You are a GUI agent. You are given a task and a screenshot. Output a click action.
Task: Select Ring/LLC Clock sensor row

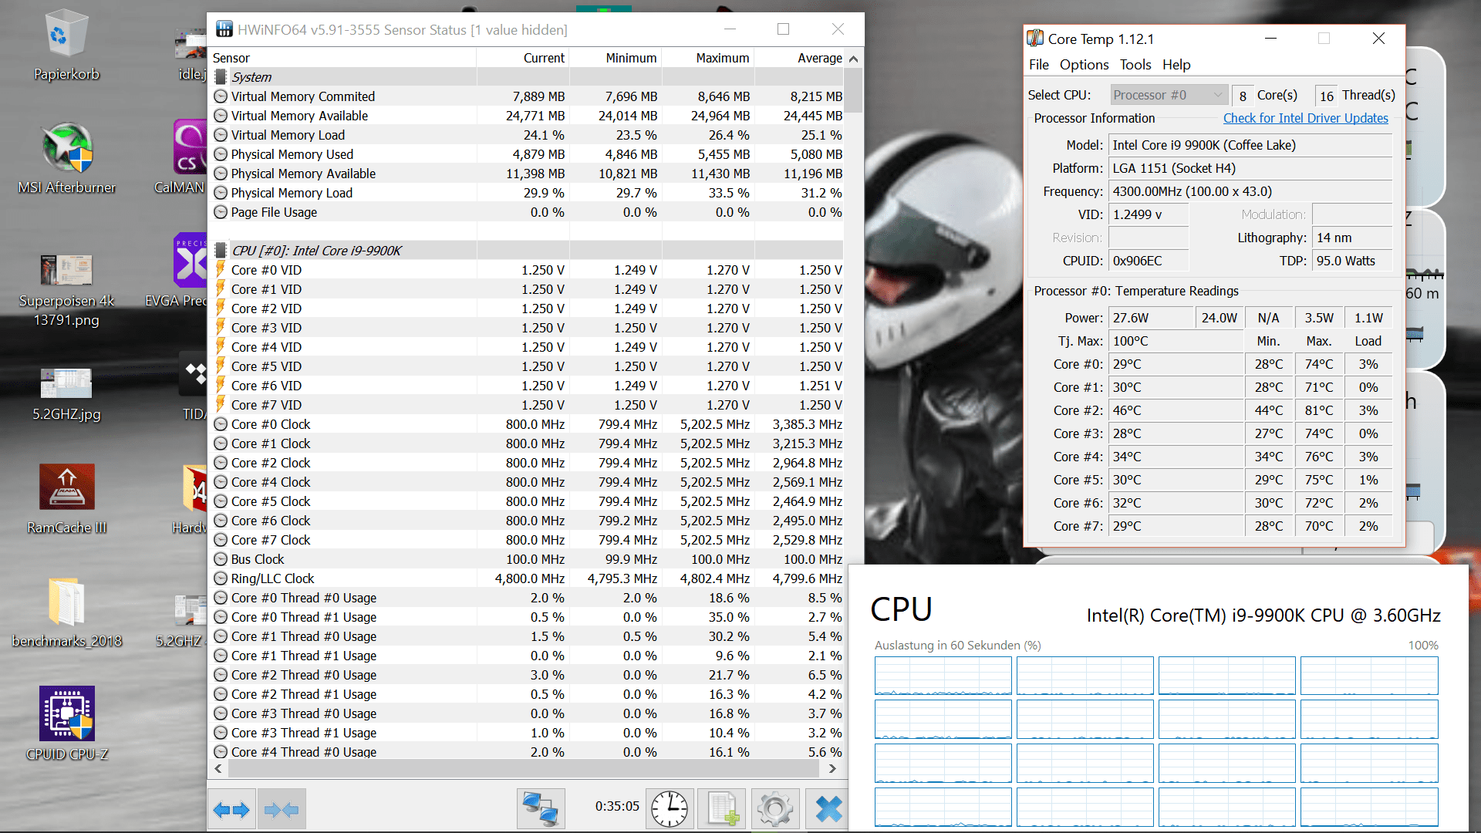coord(528,578)
